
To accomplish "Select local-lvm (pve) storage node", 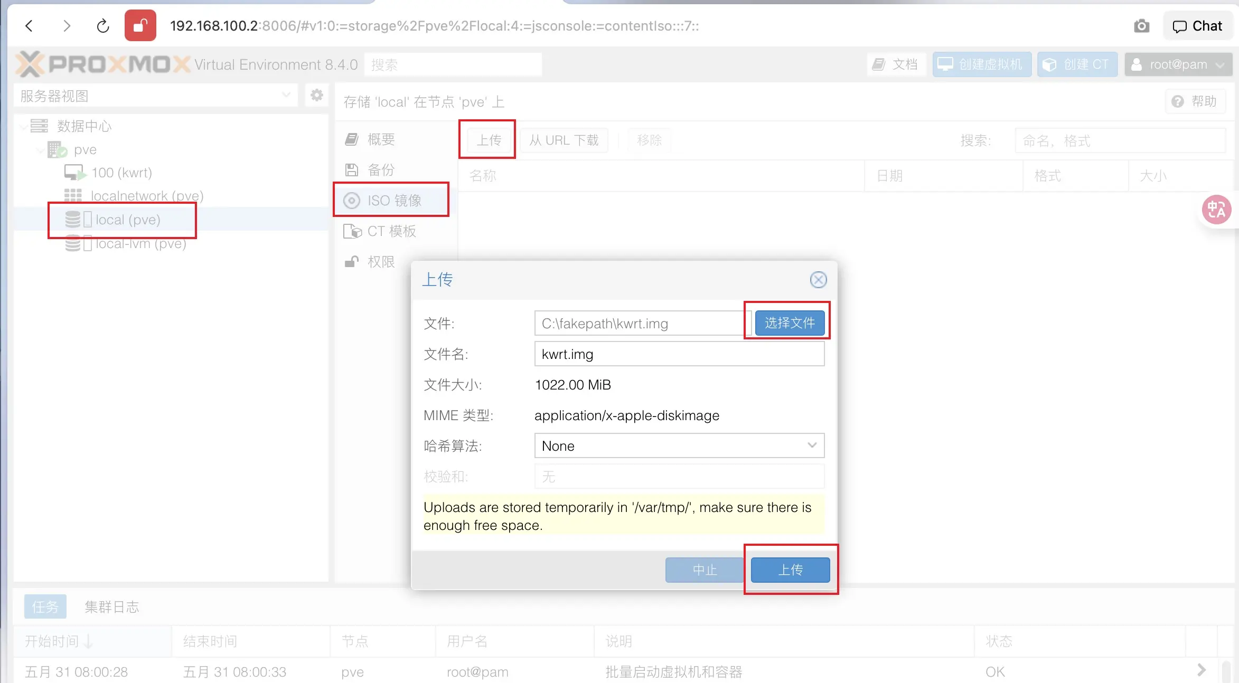I will (x=140, y=244).
